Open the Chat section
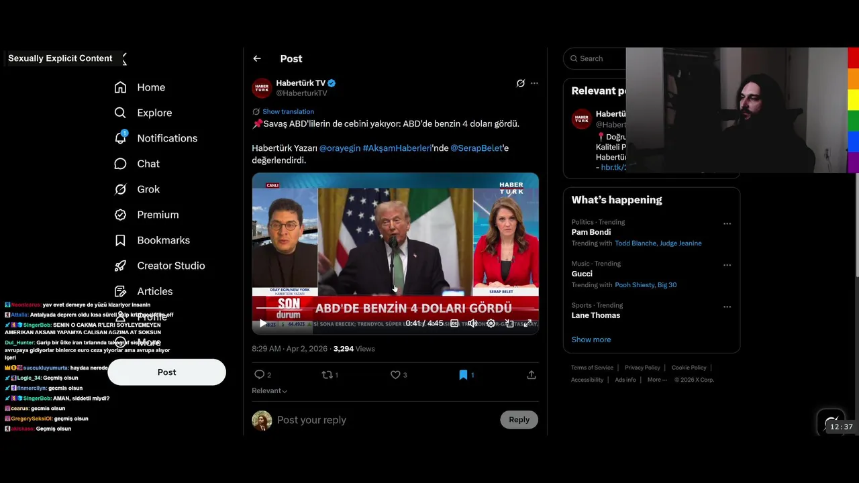This screenshot has height=483, width=859. coord(137,164)
